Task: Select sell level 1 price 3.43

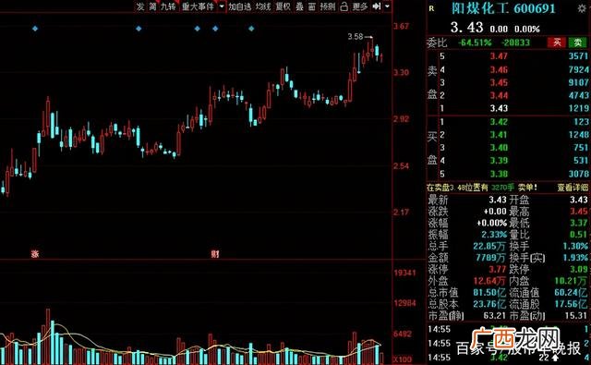Action: [x=499, y=109]
